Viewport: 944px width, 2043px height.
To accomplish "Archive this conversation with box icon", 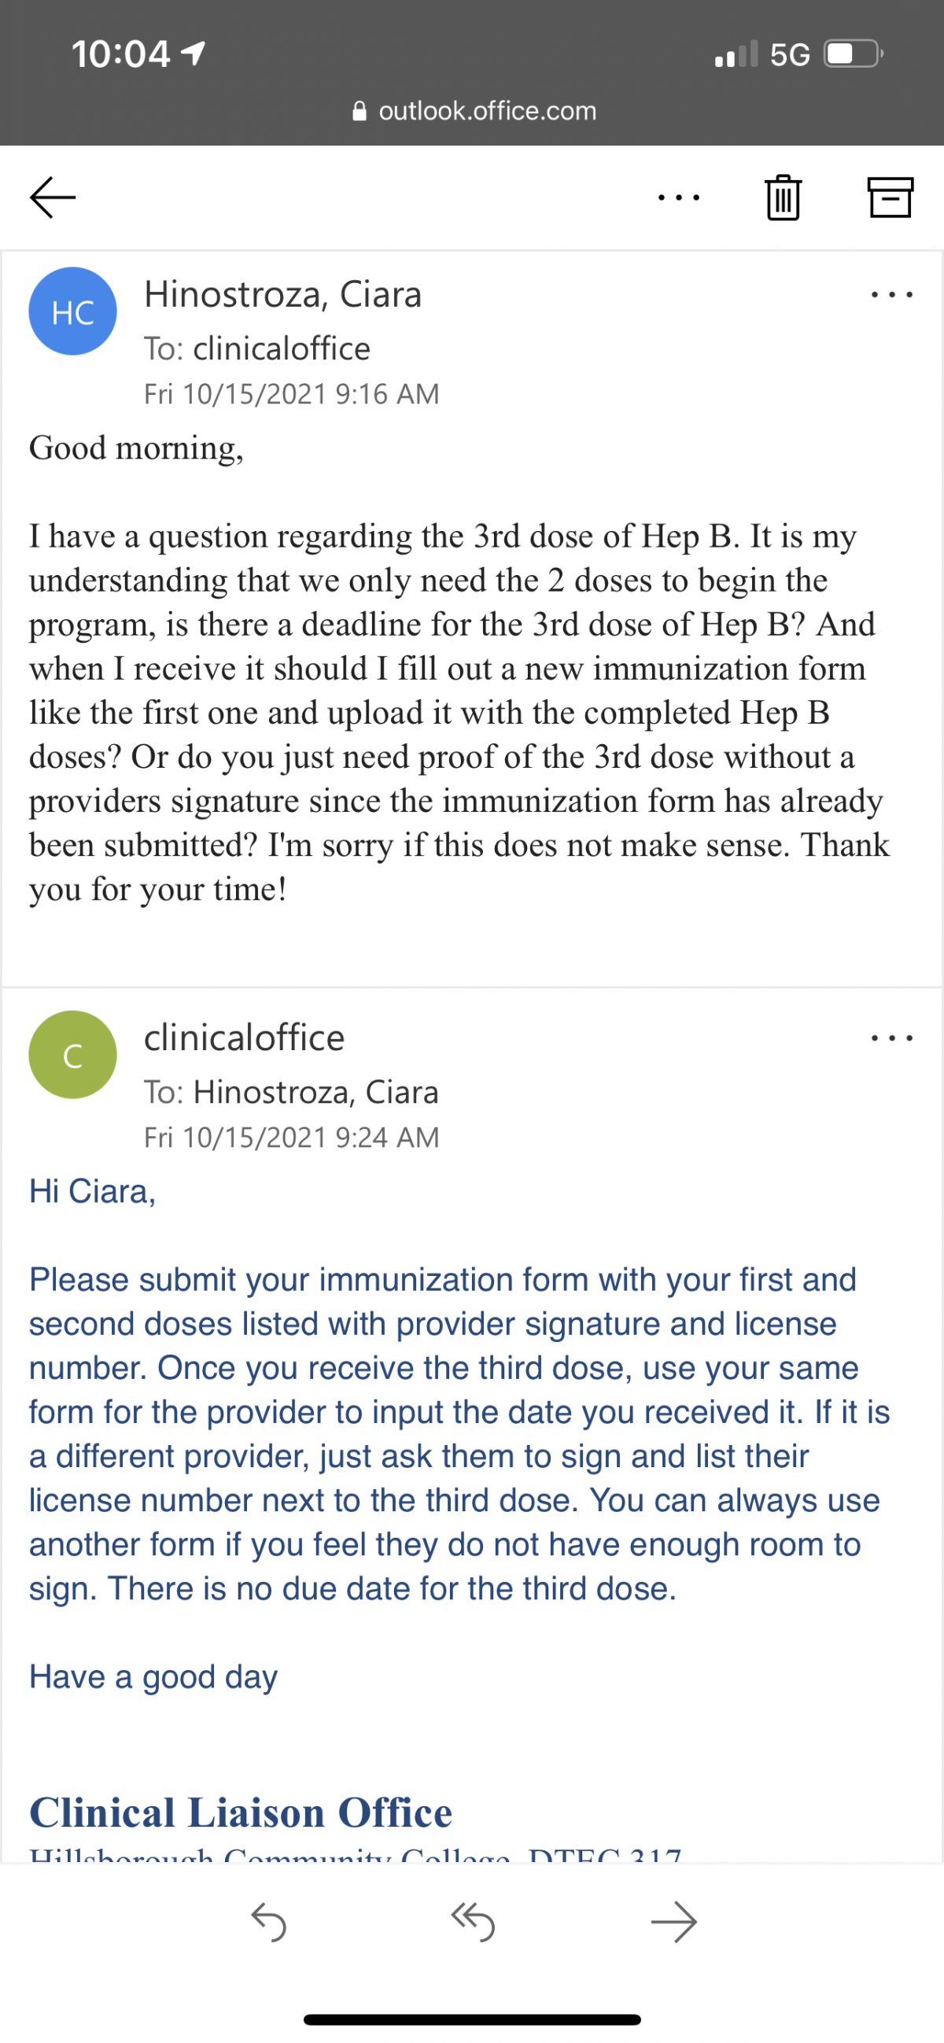I will pyautogui.click(x=889, y=197).
